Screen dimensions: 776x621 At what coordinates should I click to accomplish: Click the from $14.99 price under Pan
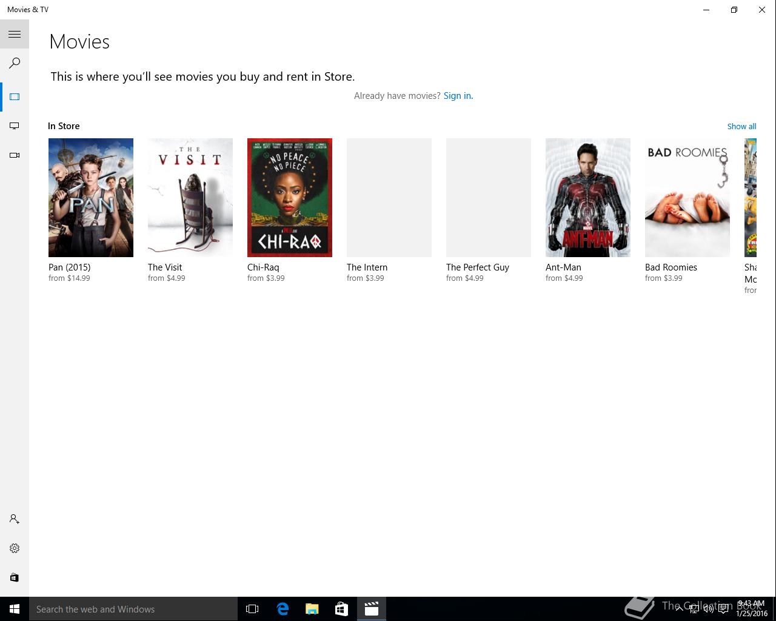pos(69,278)
